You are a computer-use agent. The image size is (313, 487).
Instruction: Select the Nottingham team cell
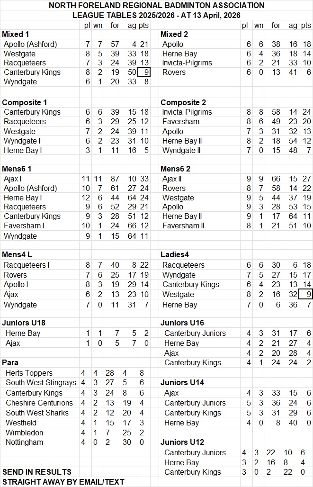[x=24, y=442]
